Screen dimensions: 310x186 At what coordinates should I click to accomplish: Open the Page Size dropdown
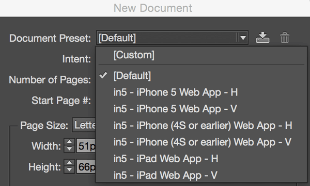[84, 125]
